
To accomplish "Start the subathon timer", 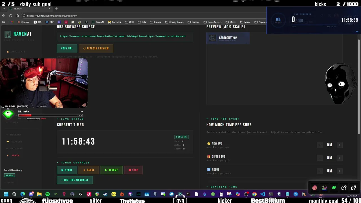I will pos(67,170).
